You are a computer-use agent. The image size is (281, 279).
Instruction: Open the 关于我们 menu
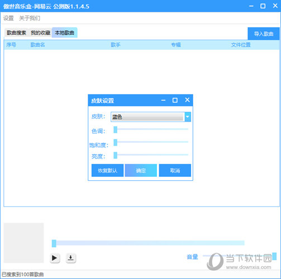click(30, 18)
